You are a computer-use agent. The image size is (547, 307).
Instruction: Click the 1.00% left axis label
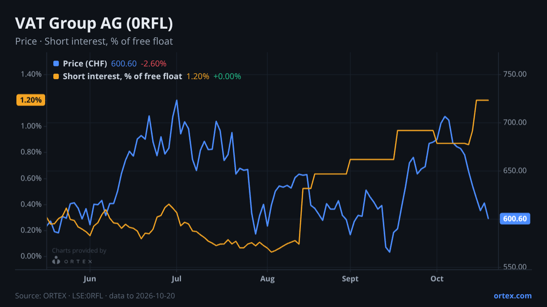click(31, 126)
